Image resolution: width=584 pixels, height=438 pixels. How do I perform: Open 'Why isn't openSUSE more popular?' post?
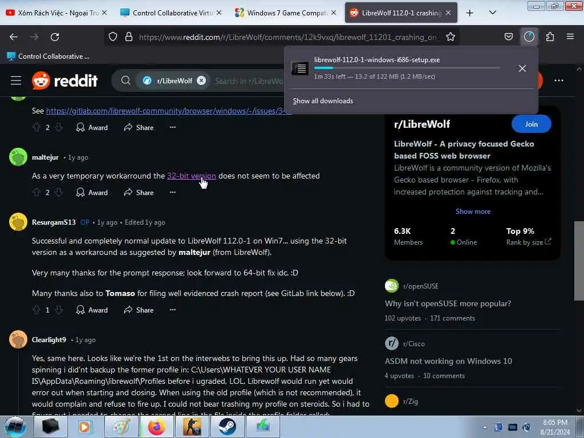(448, 303)
